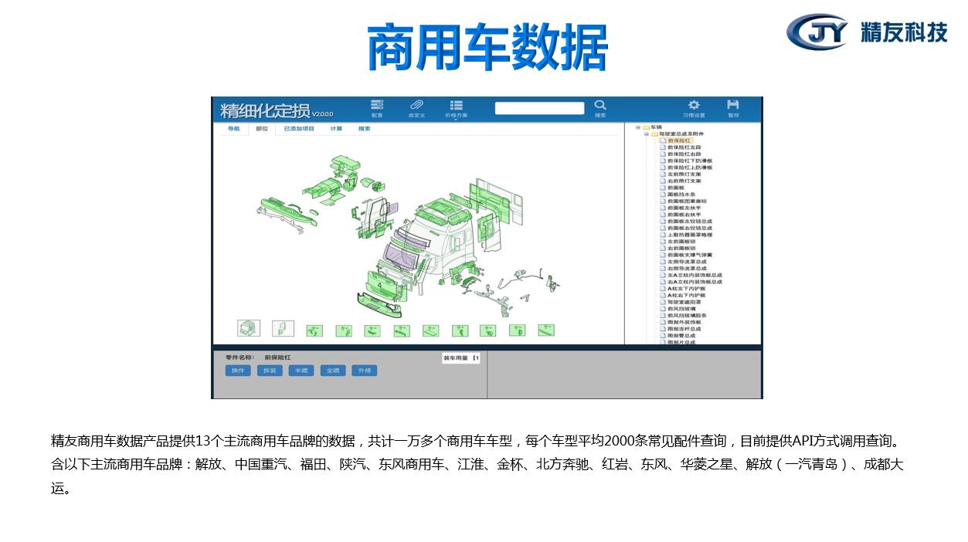Click the header search input field

[x=539, y=108]
